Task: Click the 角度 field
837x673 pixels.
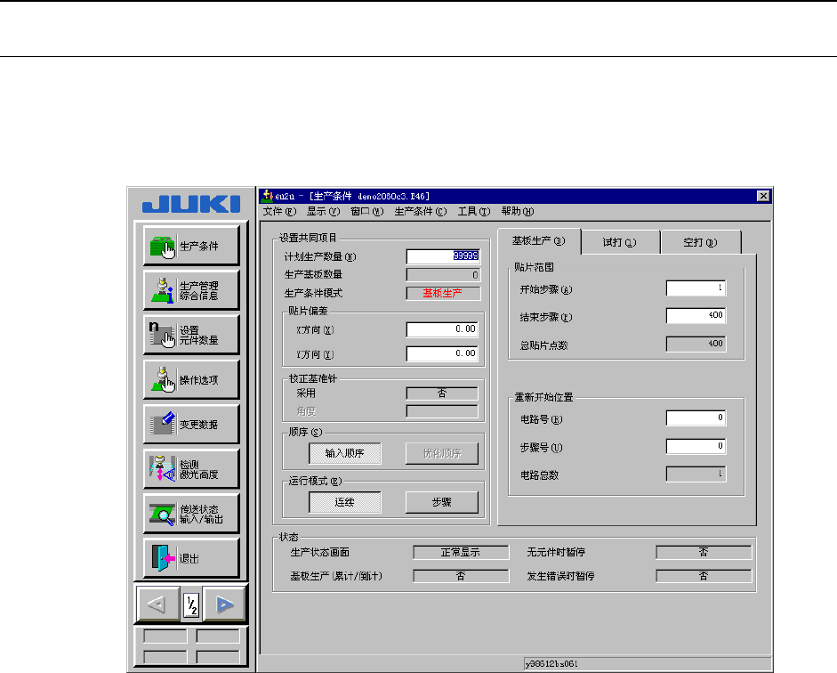Action: pos(442,411)
